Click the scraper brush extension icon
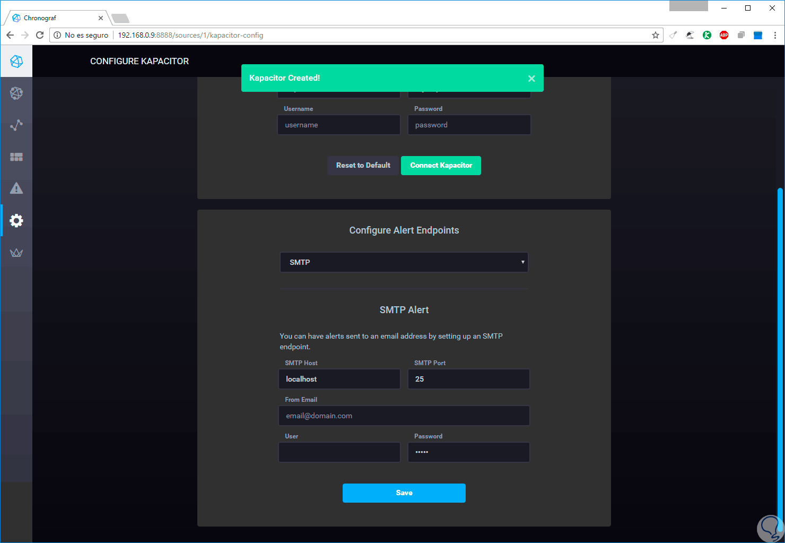785x543 pixels. coord(673,35)
